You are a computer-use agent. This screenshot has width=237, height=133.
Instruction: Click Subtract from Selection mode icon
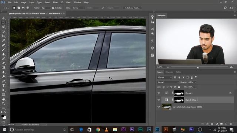[x=23, y=8]
